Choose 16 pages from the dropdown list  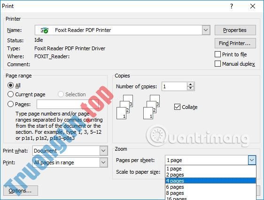pyautogui.click(x=210, y=198)
